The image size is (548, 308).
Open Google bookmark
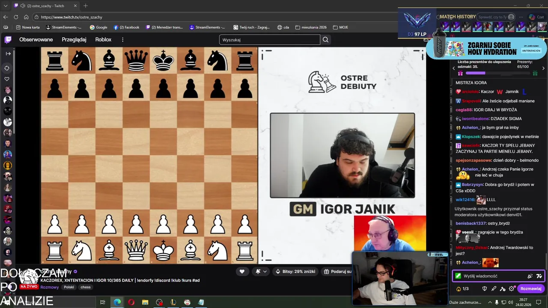point(98,27)
